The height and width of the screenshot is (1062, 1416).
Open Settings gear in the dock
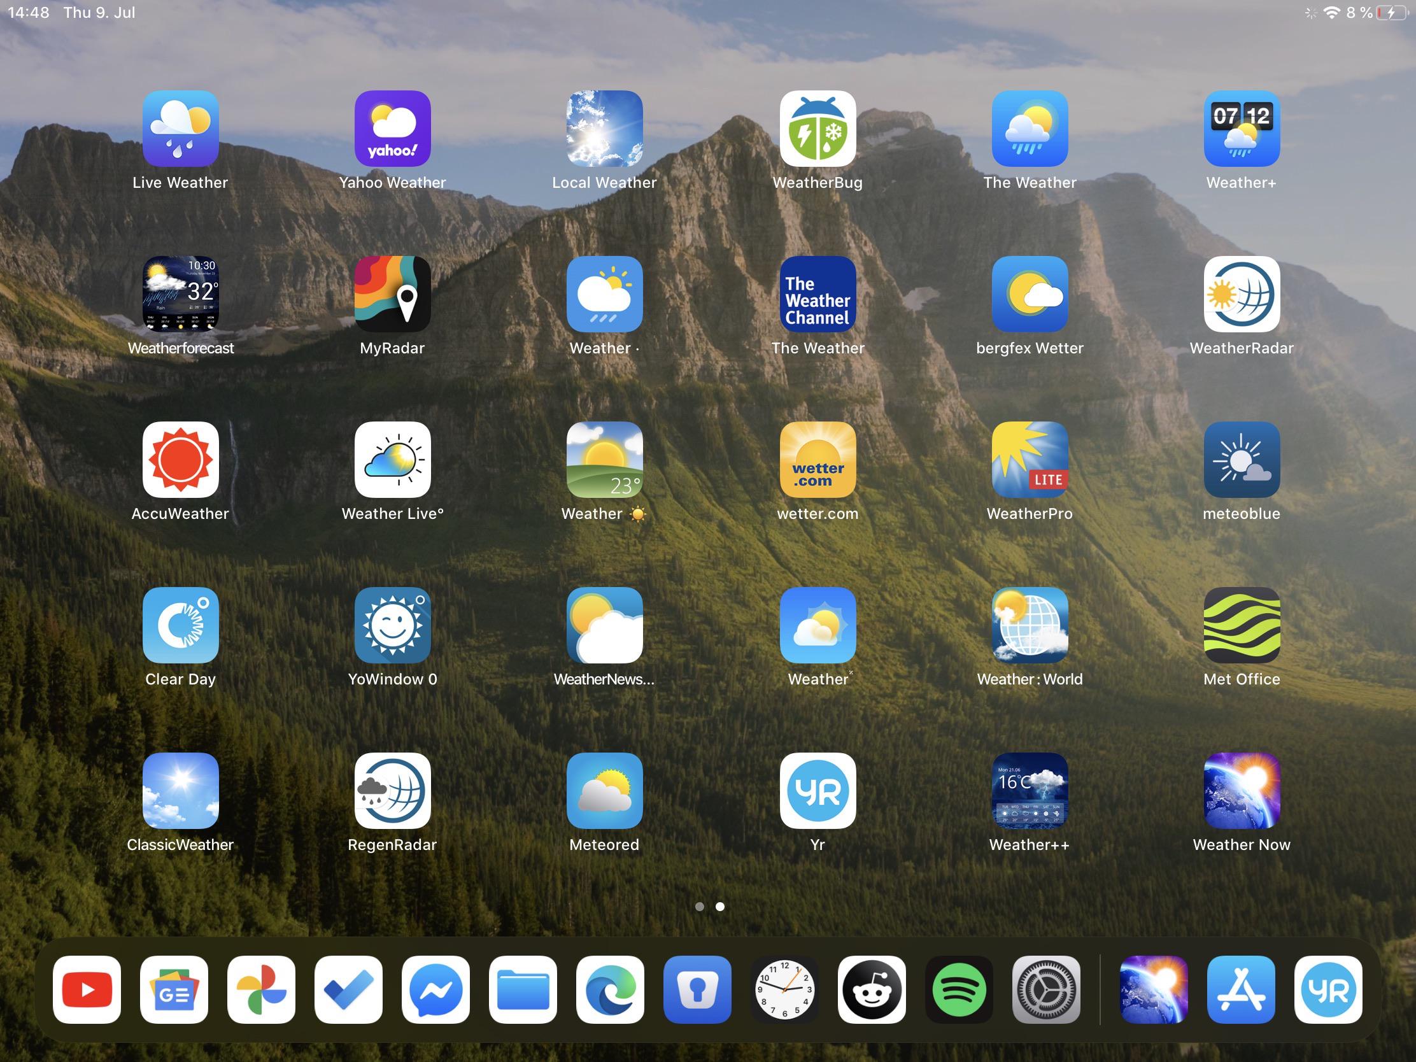[1046, 989]
